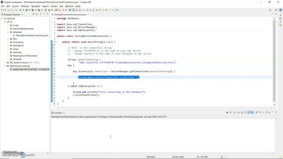Viewport: 283px width, 159px height.
Task: Open Display Selected Console dropdown arrow
Action: tap(263, 112)
